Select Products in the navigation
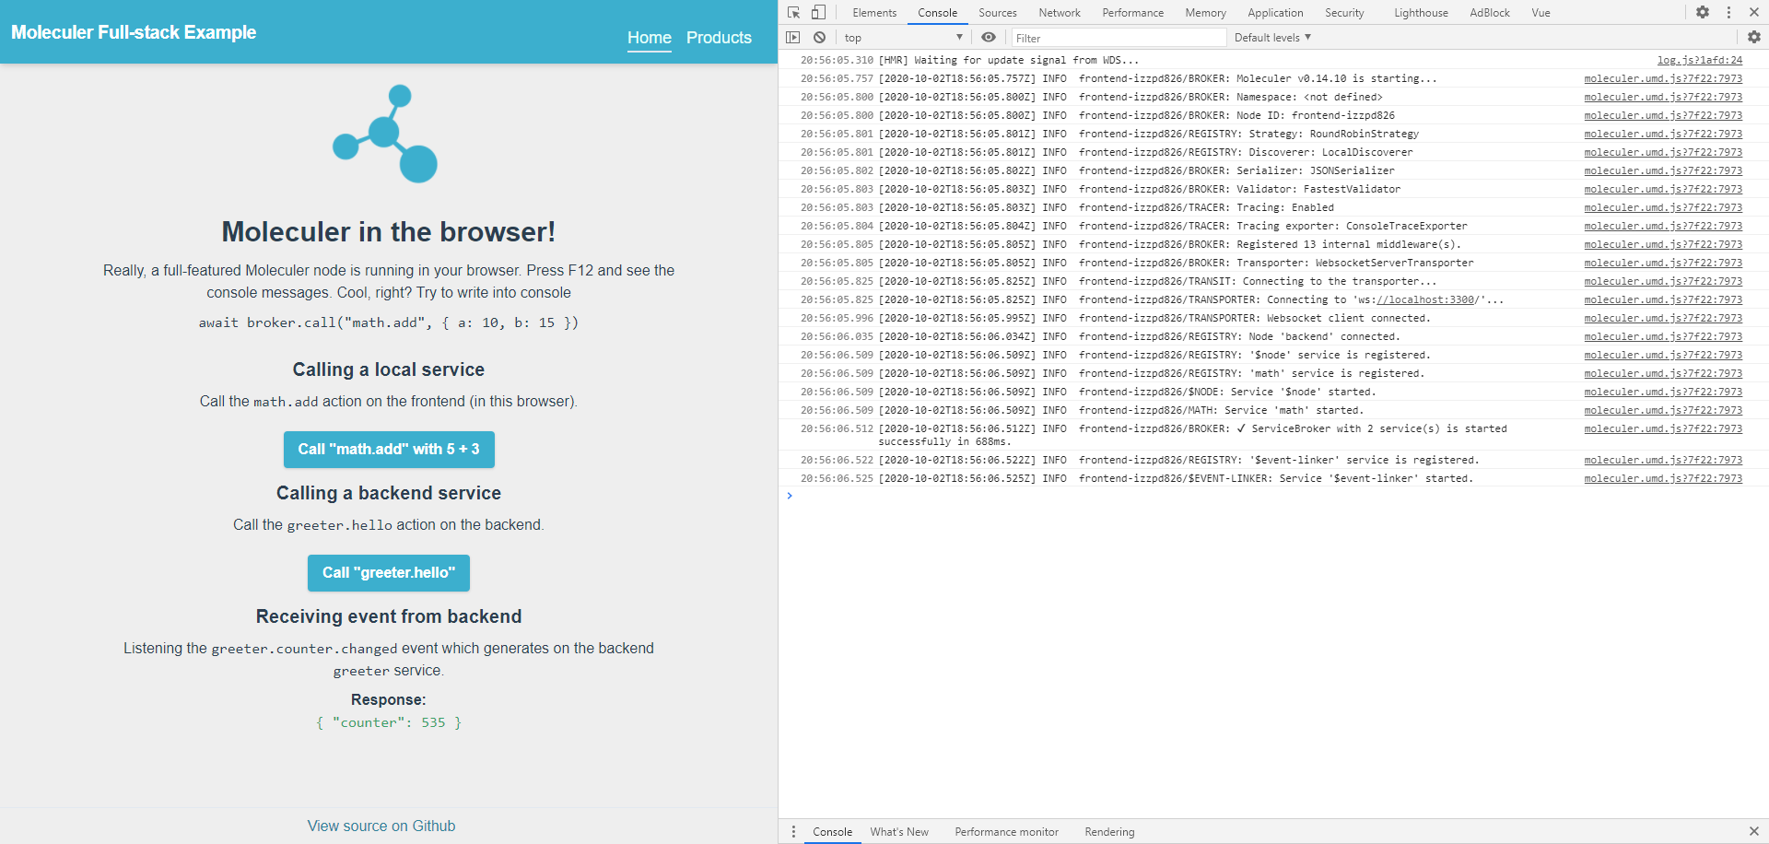1769x844 pixels. coord(719,38)
